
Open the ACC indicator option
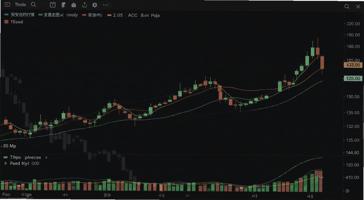[132, 15]
